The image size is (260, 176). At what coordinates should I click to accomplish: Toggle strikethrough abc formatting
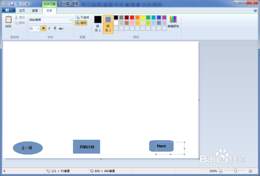click(61, 28)
